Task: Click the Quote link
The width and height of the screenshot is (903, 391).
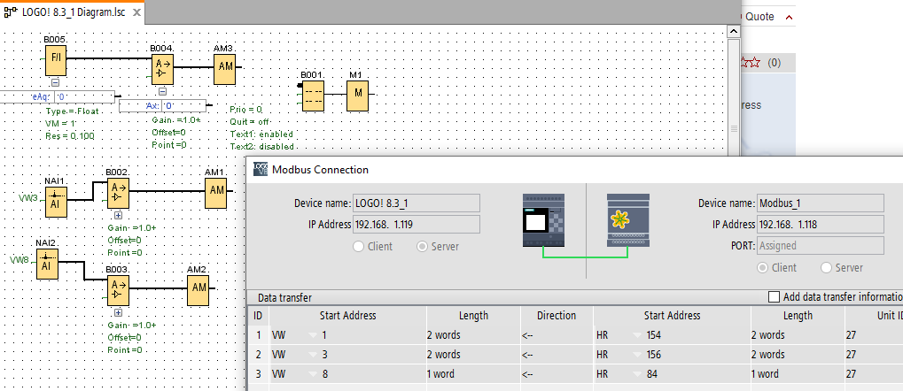Action: 759,17
